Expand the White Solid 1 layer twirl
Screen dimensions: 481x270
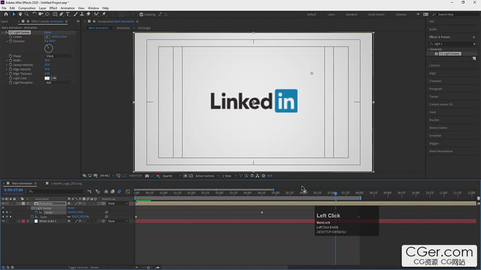(20, 221)
